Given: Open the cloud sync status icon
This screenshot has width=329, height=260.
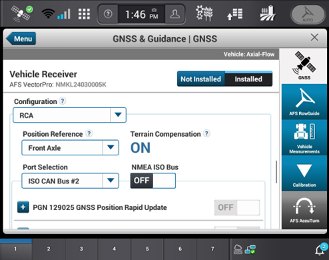Looking at the screenshot, I should (238, 249).
